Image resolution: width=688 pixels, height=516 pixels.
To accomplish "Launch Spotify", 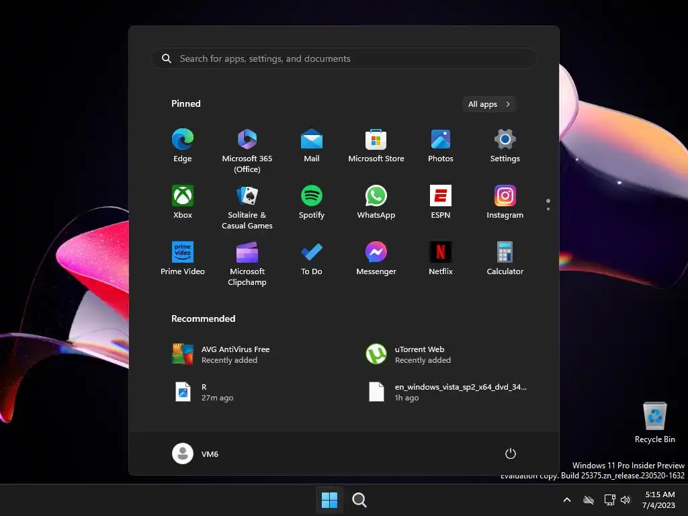I will pos(312,202).
